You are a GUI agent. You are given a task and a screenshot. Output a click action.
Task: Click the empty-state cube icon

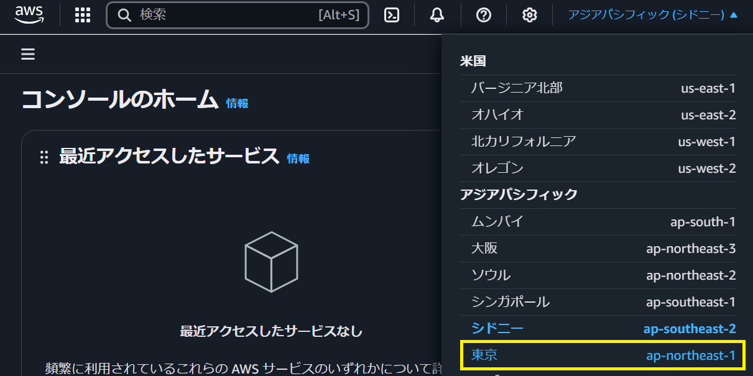point(271,262)
